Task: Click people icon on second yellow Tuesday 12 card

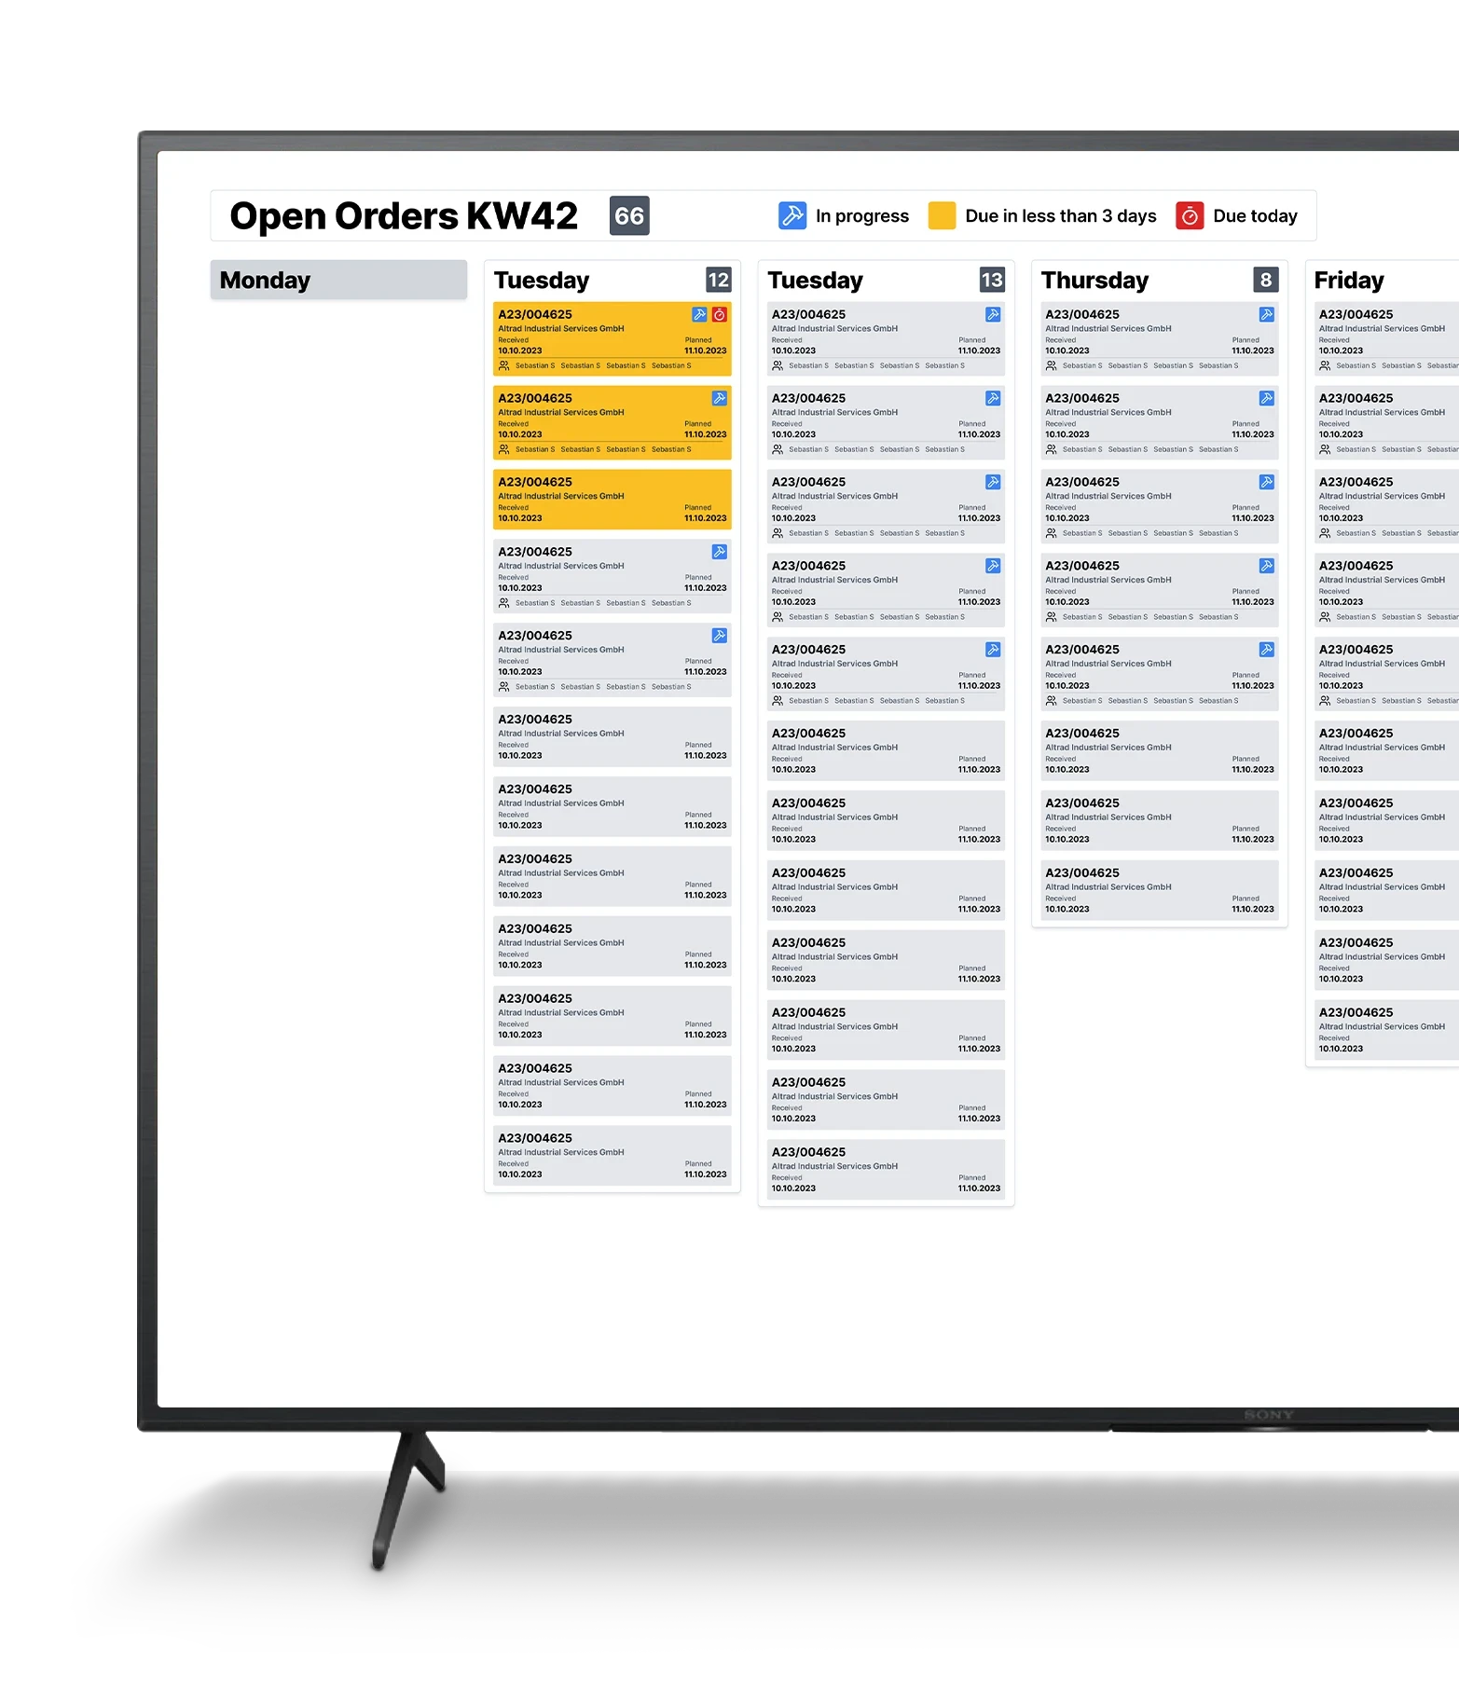Action: coord(504,449)
